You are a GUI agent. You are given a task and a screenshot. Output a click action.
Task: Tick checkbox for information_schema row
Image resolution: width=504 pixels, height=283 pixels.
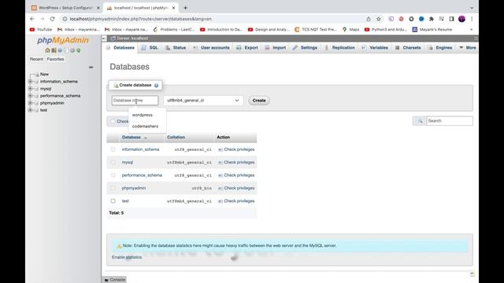(x=113, y=149)
